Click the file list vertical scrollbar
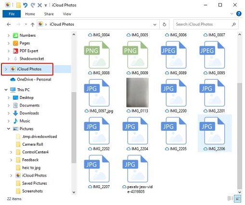The height and width of the screenshot is (205, 245). (240, 136)
